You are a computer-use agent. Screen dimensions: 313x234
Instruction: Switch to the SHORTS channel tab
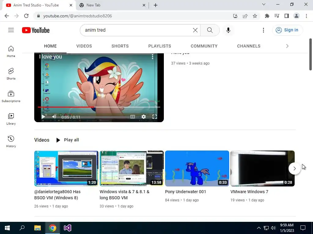tap(120, 46)
